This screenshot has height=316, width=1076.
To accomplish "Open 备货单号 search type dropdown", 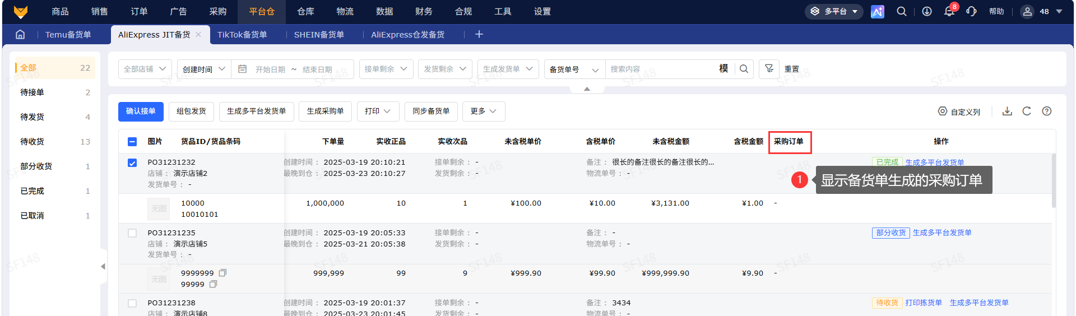I will point(574,69).
